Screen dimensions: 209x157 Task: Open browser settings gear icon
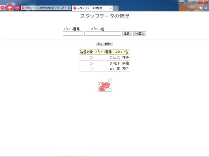point(206,8)
